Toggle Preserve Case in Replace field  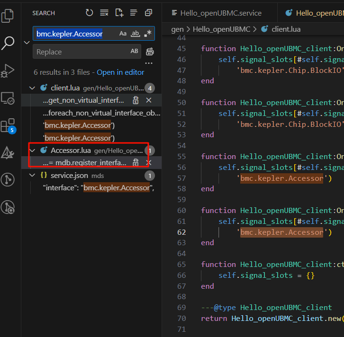click(135, 52)
